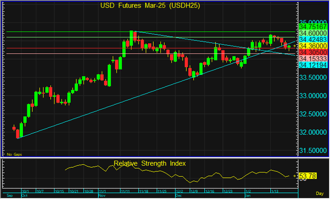The image size is (330, 199).
Task: Click the Dec month label on time axis
Action: pyautogui.click(x=178, y=195)
